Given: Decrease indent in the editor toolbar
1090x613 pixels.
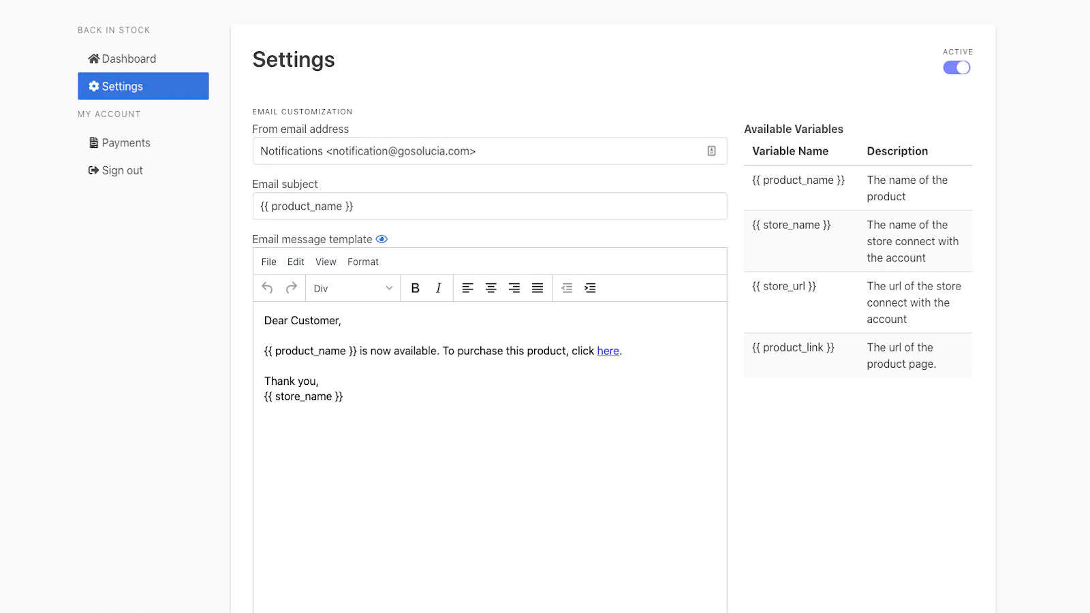Looking at the screenshot, I should [x=567, y=288].
